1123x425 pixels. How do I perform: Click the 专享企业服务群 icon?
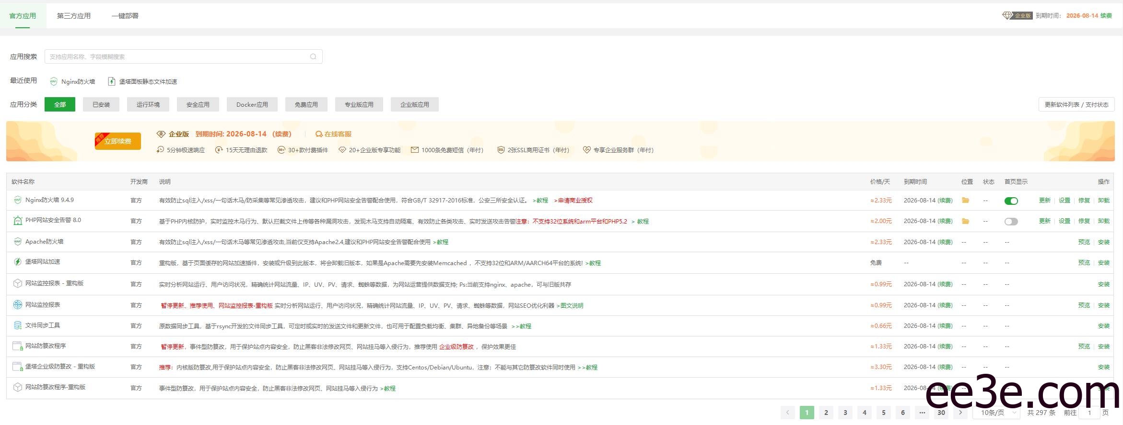tap(586, 150)
